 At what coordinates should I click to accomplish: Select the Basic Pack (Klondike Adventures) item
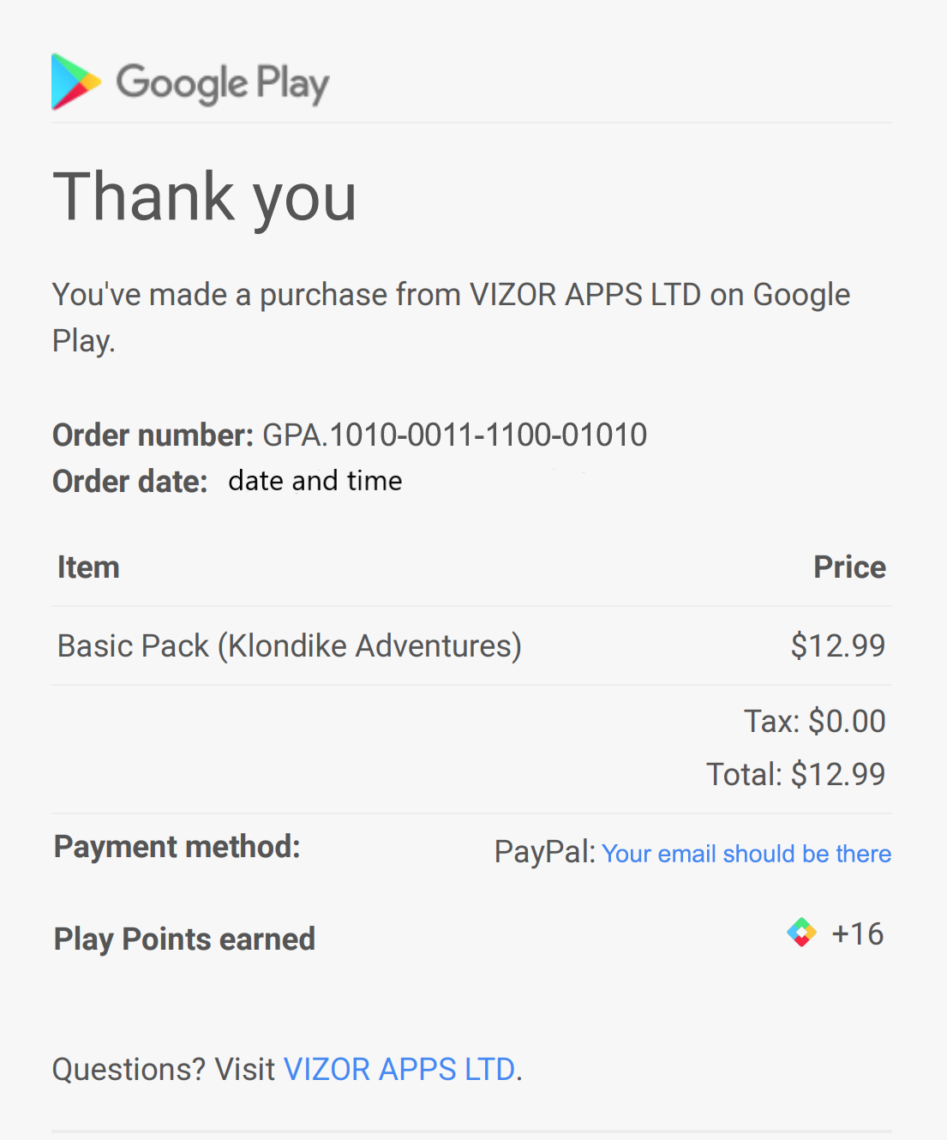point(289,645)
